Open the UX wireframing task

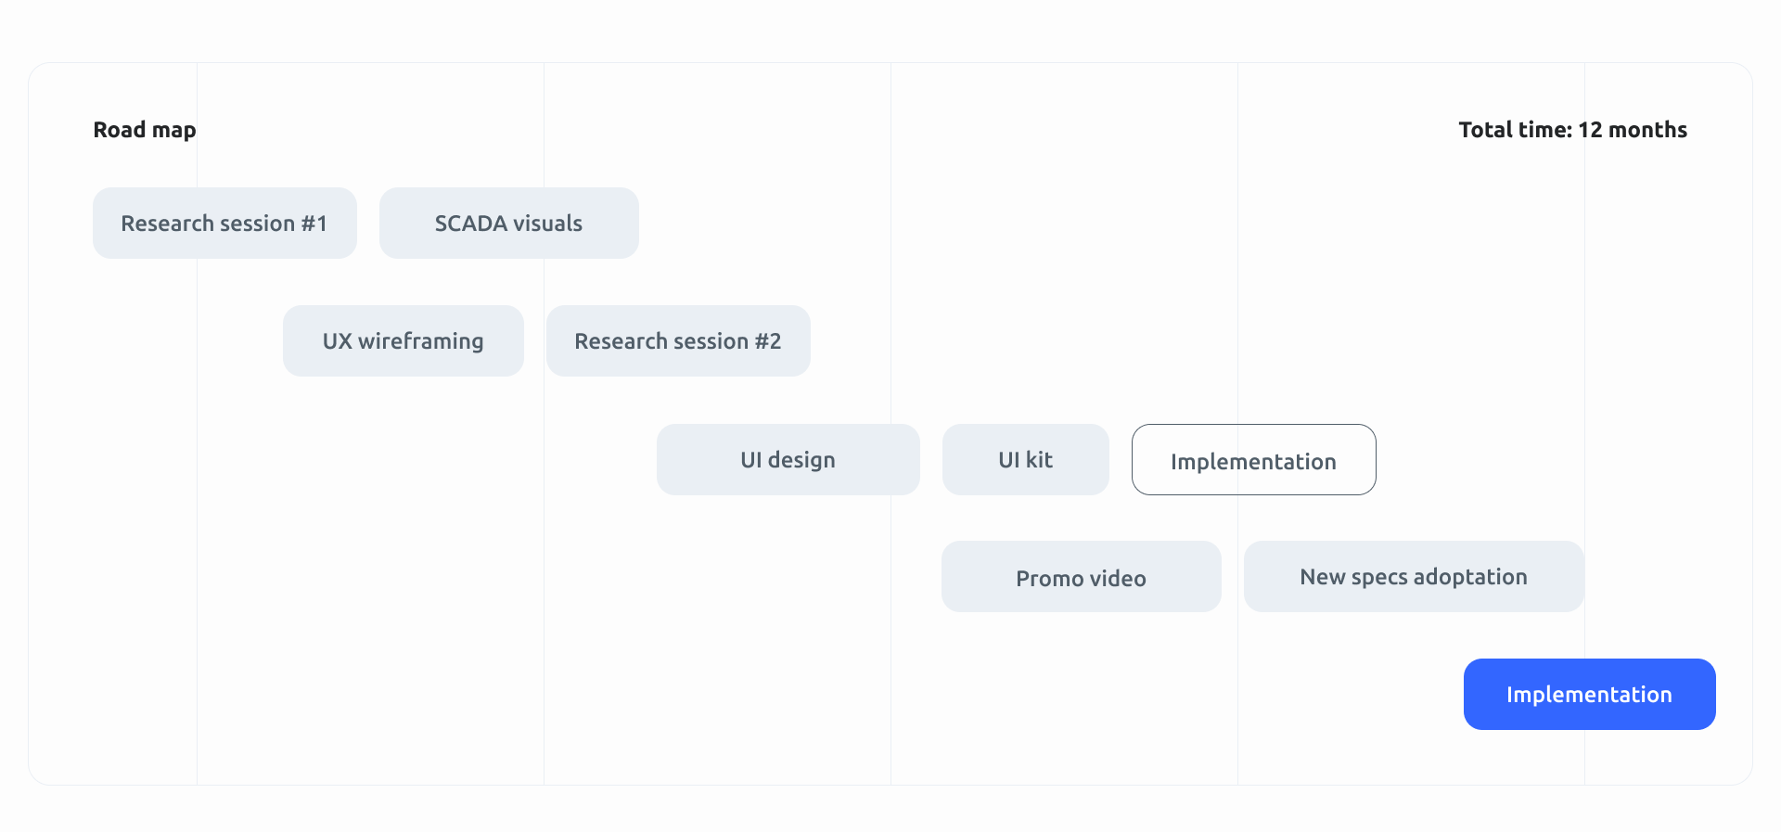click(x=403, y=341)
